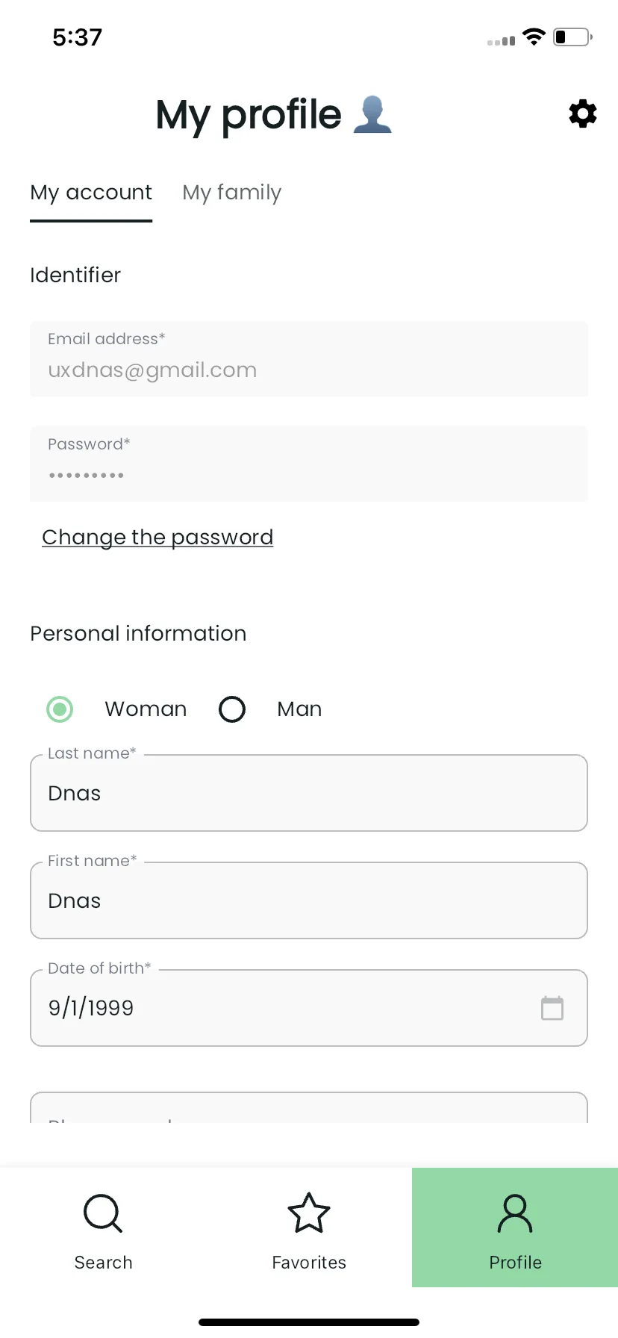Edit the Last name field
The width and height of the screenshot is (618, 1338).
click(309, 793)
